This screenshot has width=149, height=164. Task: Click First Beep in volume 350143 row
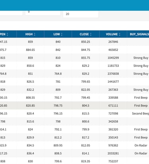tap(141, 137)
